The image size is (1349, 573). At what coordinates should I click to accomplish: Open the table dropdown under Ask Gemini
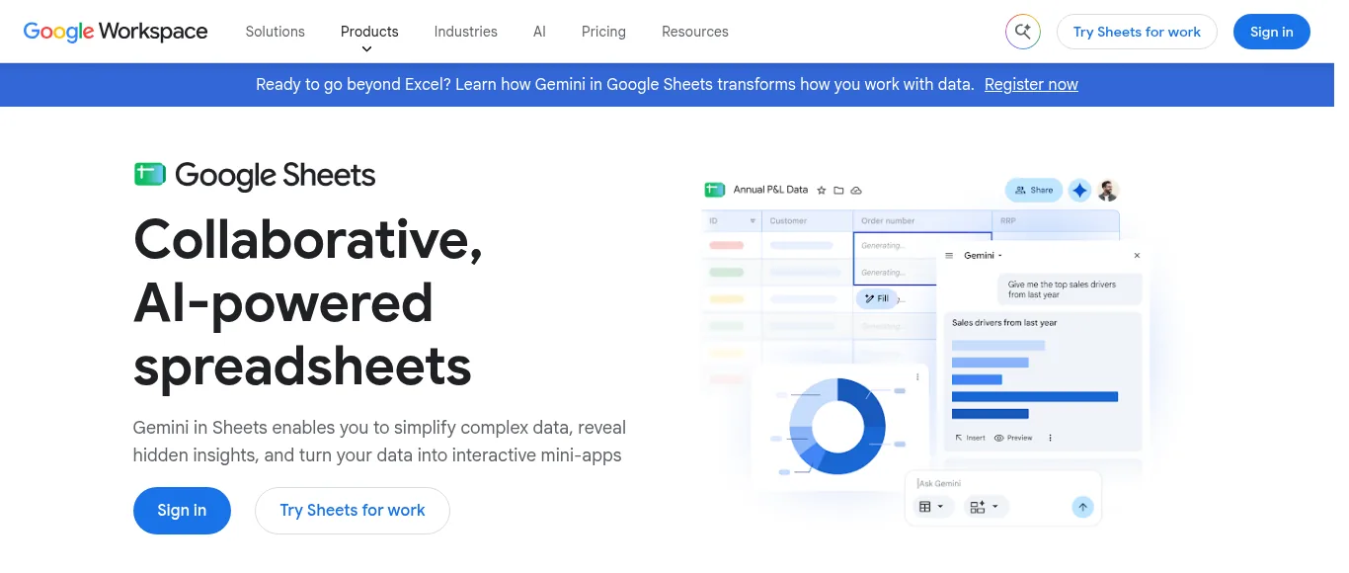pos(931,507)
